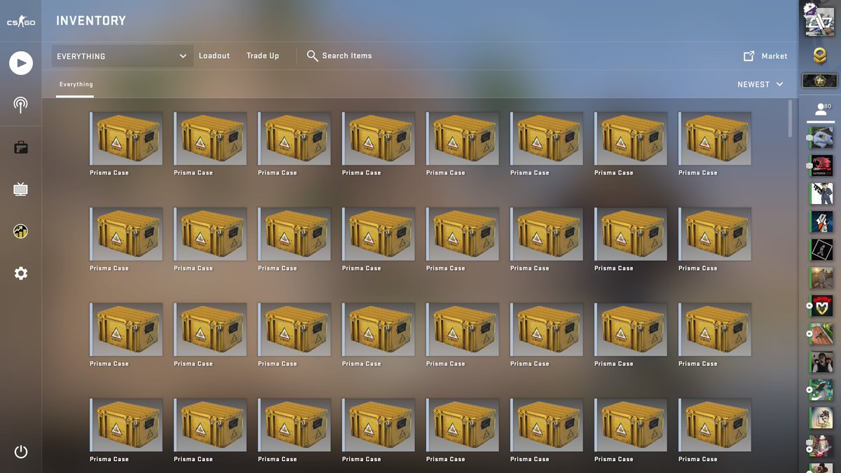The image size is (841, 473).
Task: Open the friends list icon showing 80
Action: [820, 109]
